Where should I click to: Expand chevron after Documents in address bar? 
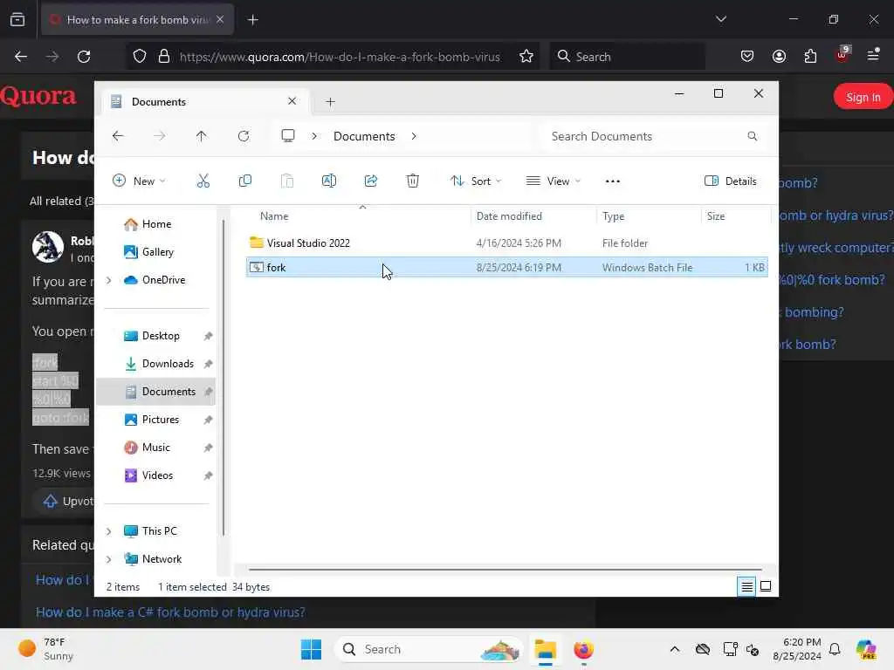pos(414,136)
